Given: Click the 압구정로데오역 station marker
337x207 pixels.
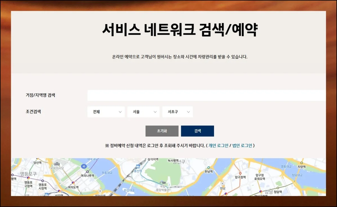Looking at the screenshot, I should [x=260, y=171].
